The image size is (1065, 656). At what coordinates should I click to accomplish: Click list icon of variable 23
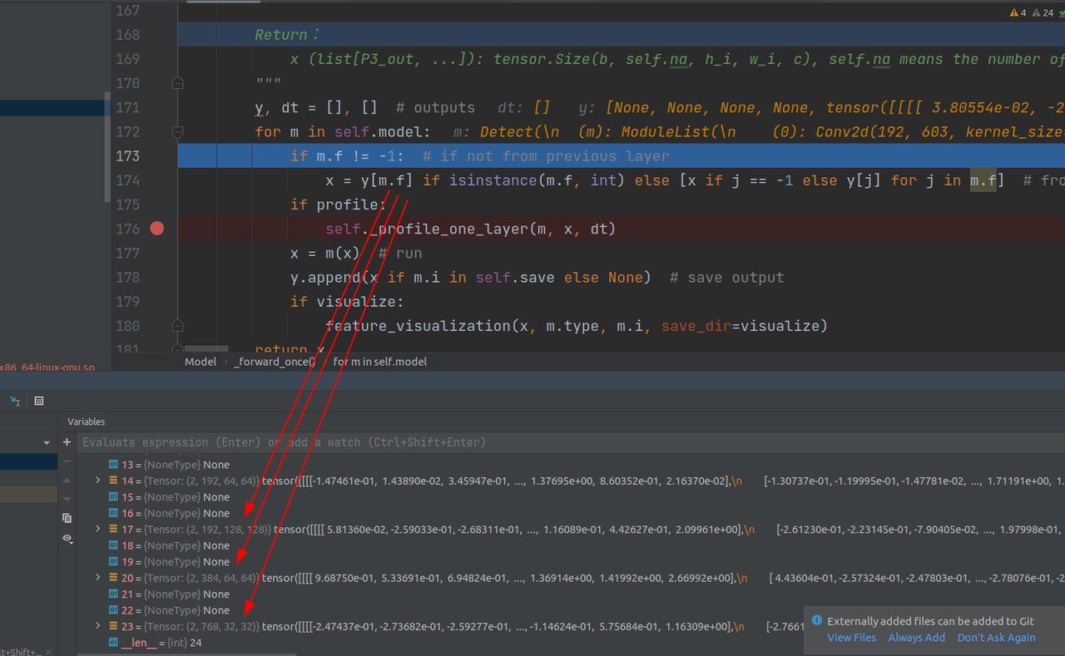coord(113,626)
